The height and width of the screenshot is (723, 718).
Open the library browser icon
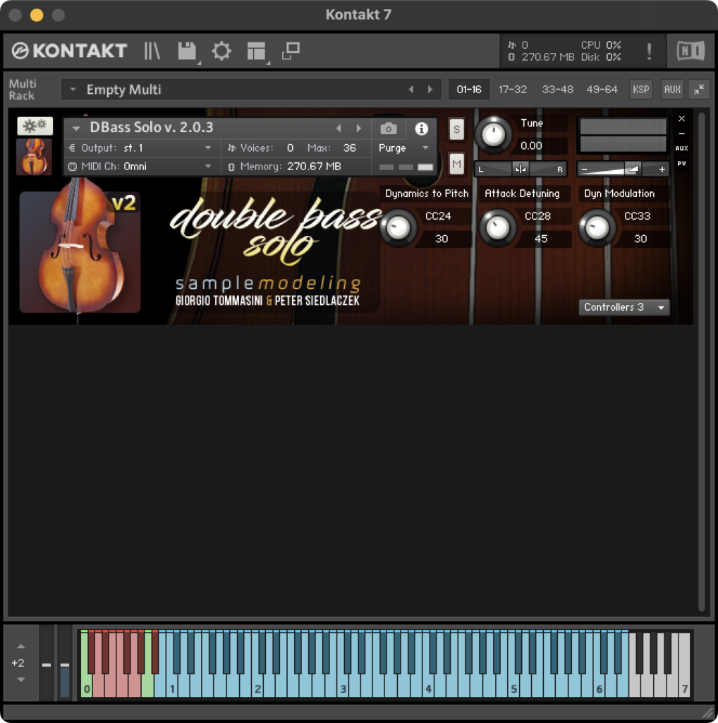[x=152, y=51]
